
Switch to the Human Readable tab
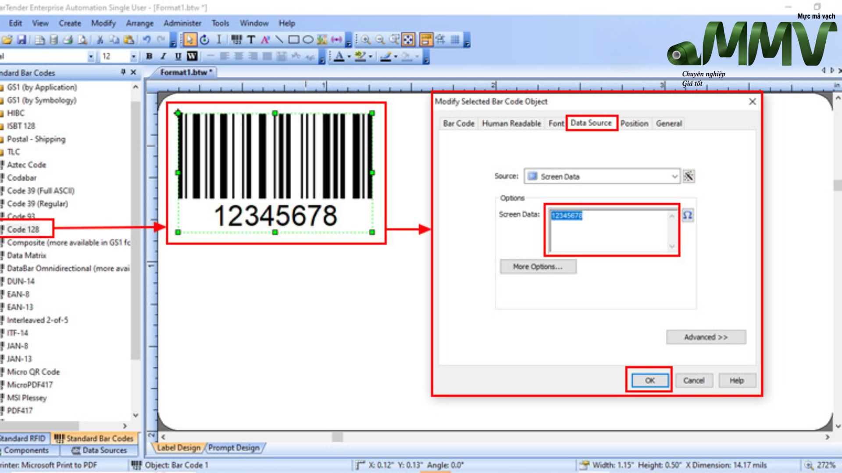(x=511, y=124)
